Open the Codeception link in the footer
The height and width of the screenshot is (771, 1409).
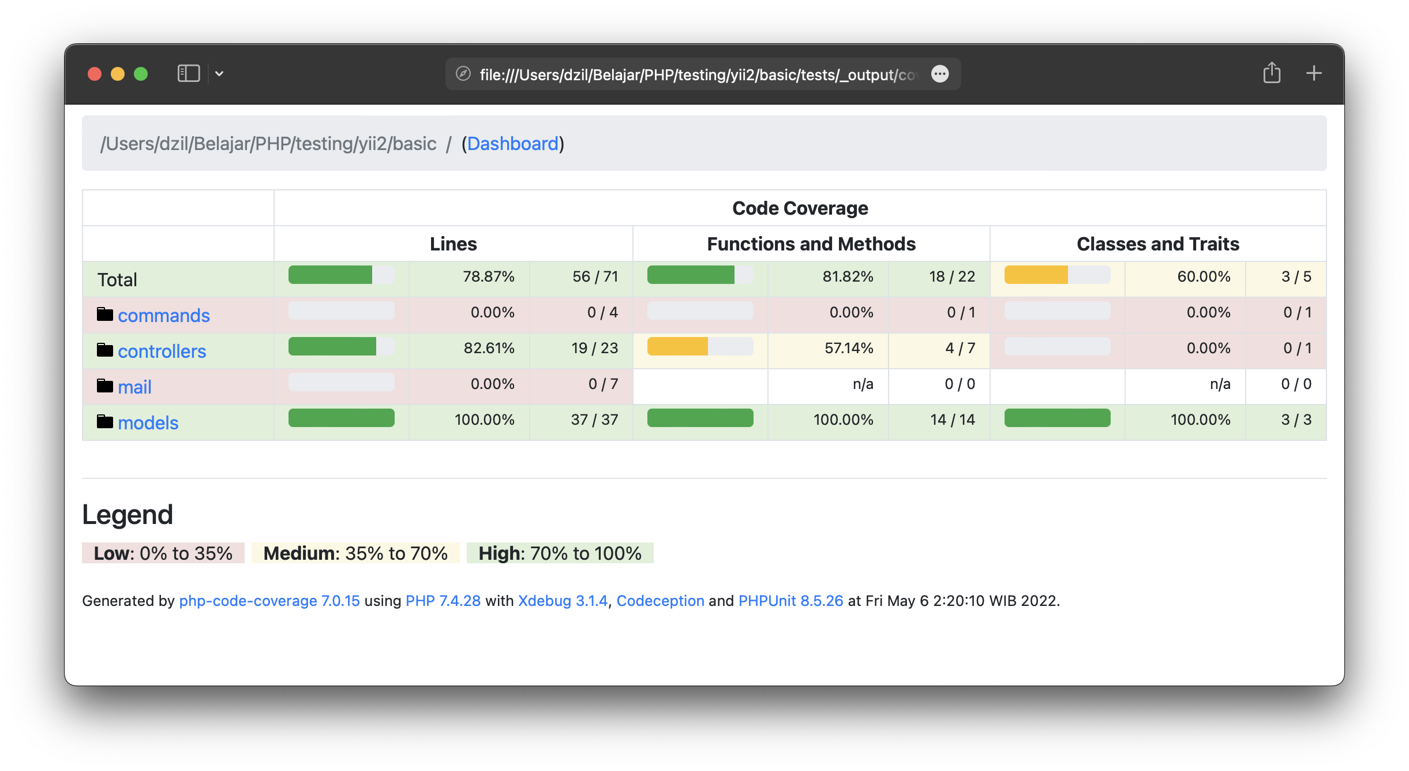[660, 601]
